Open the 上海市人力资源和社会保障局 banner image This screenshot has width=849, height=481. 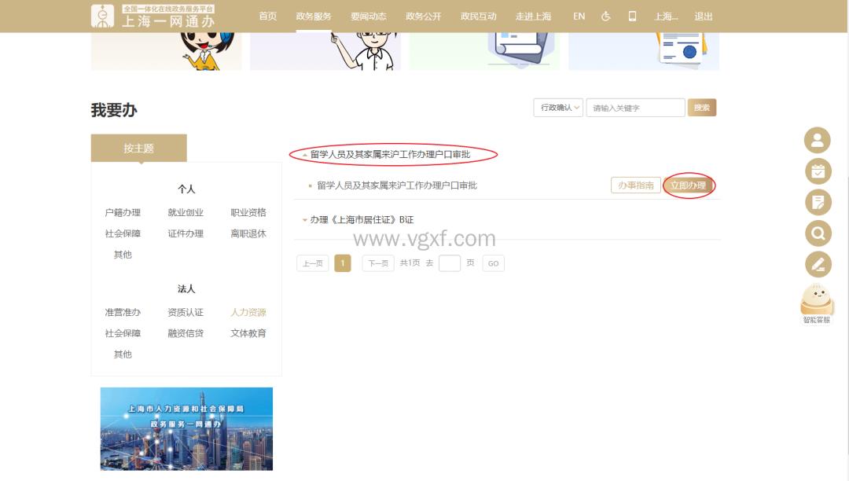click(x=186, y=428)
